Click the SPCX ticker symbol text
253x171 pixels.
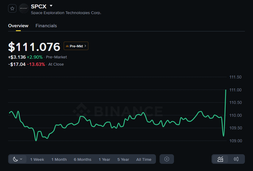click(x=39, y=6)
